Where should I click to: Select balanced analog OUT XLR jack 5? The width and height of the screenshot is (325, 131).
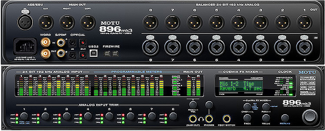pos(217,23)
